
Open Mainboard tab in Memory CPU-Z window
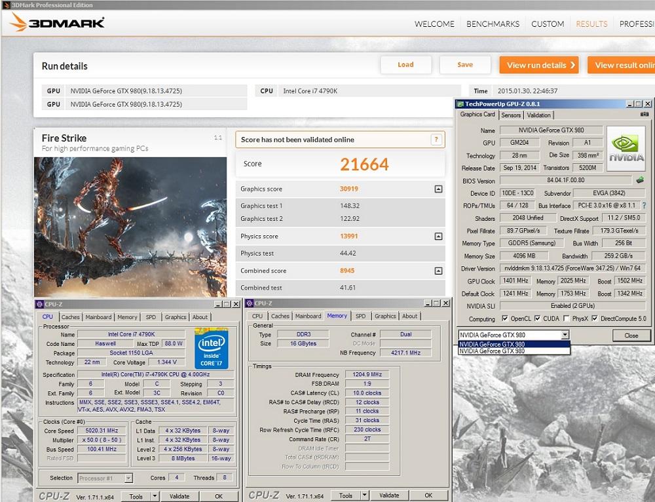click(309, 317)
